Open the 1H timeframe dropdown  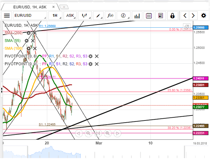(55, 15)
